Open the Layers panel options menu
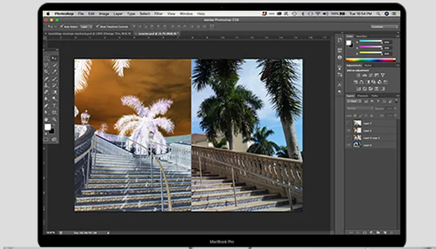This screenshot has width=436, height=249. [x=397, y=96]
